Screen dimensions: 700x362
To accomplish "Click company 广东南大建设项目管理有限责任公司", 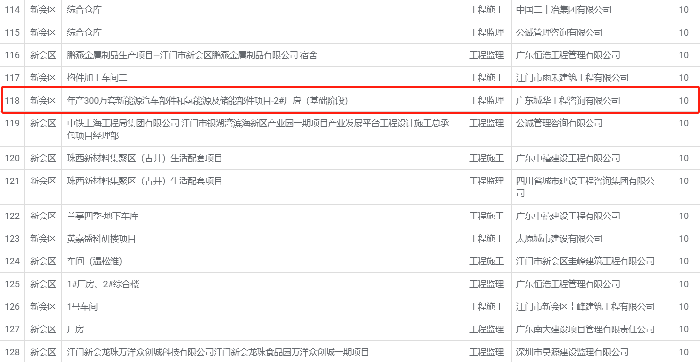I will 585,329.
